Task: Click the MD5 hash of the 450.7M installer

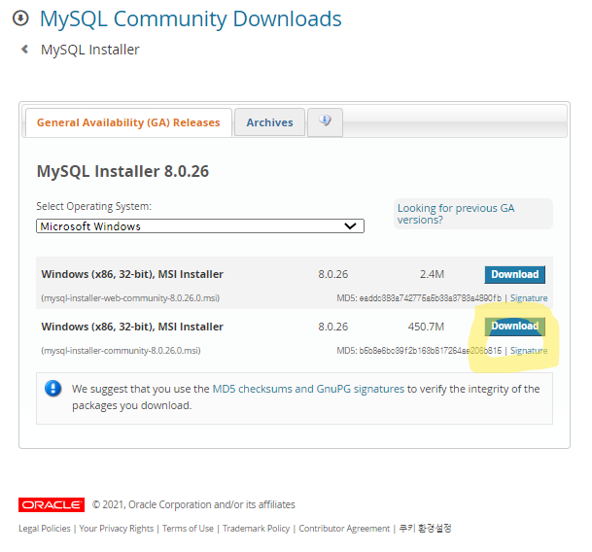Action: click(430, 351)
